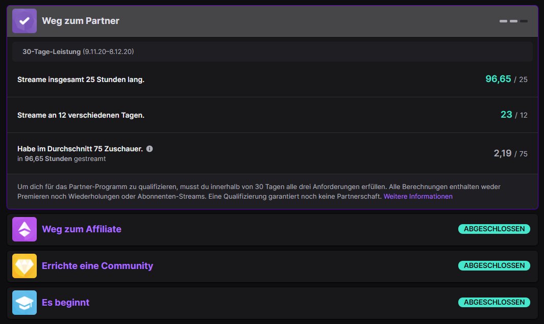Click the 75 Zuschauer requirement text
The width and height of the screenshot is (544, 324).
coord(80,149)
